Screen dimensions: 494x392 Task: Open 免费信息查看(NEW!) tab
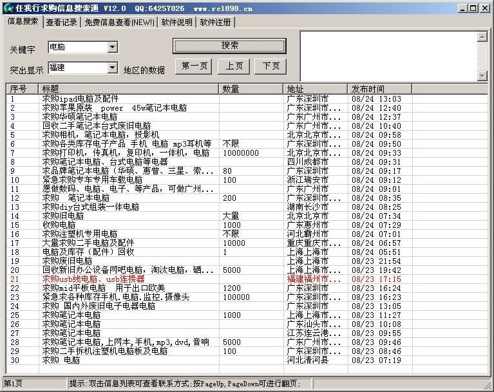coord(119,23)
